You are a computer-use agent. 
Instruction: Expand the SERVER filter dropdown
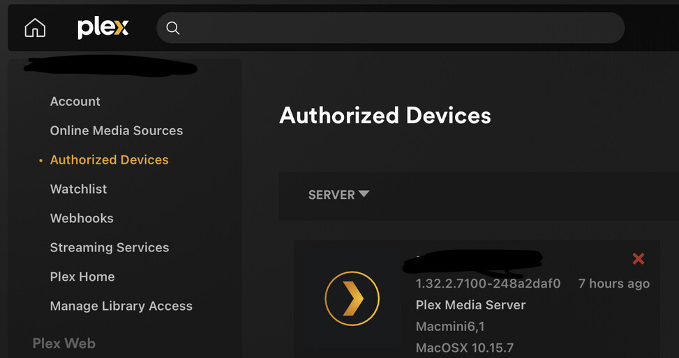tap(338, 195)
